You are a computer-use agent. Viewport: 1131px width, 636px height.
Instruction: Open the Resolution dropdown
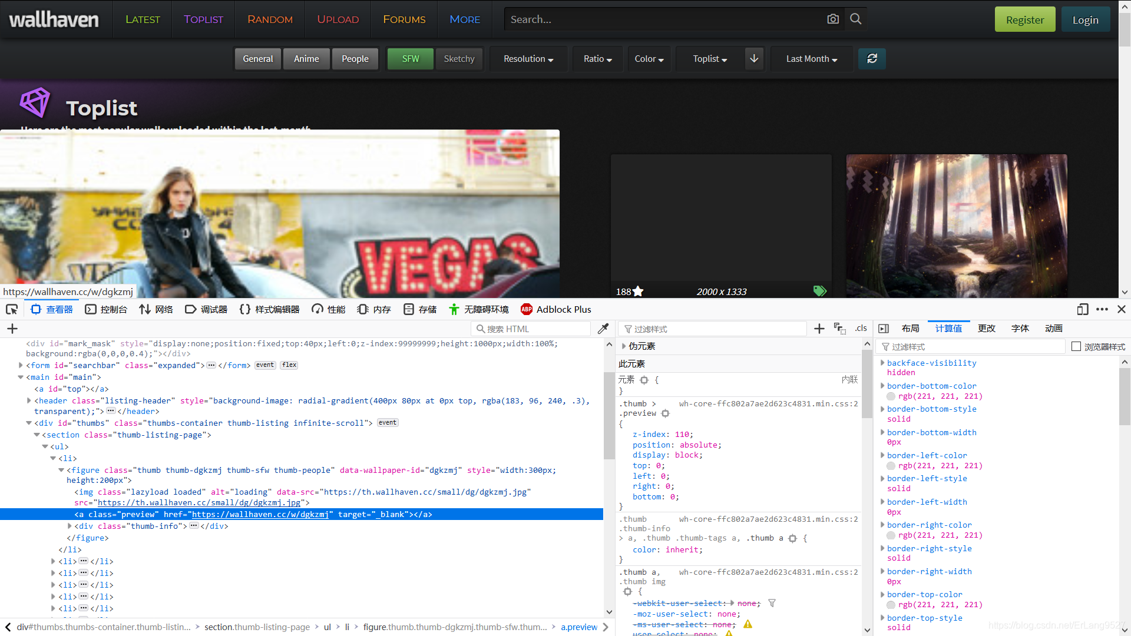(528, 59)
